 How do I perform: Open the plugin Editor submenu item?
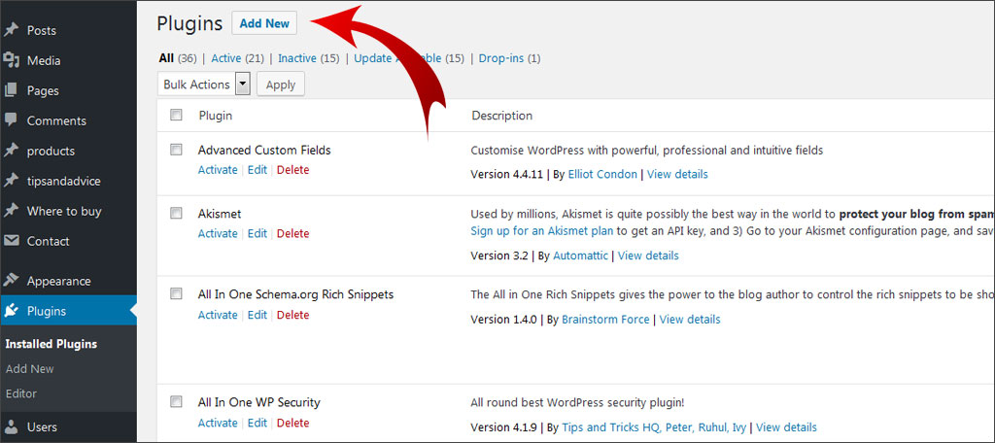coord(21,393)
